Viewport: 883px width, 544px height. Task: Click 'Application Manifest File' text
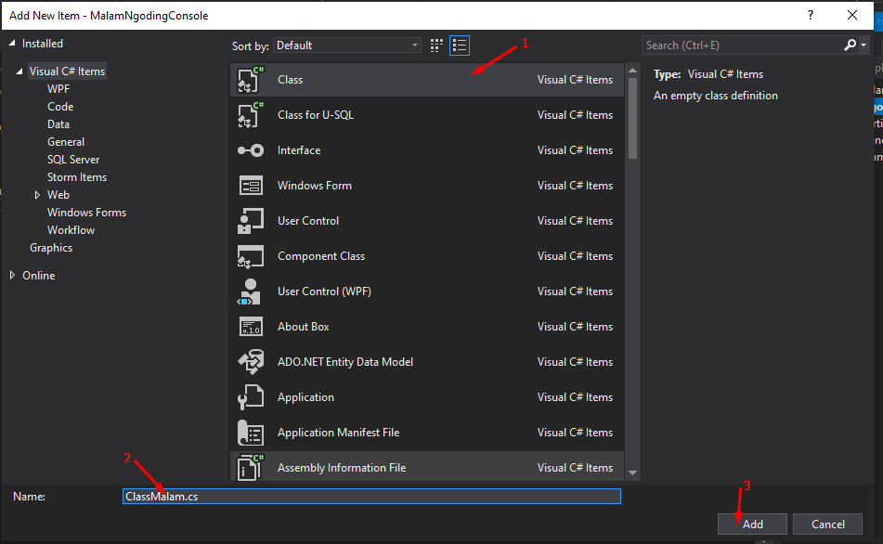tap(339, 433)
